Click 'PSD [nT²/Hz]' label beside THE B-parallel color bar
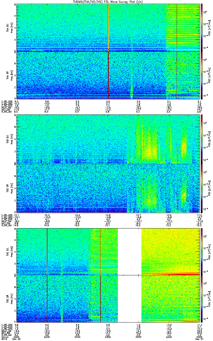213x341 pixels. (210, 299)
